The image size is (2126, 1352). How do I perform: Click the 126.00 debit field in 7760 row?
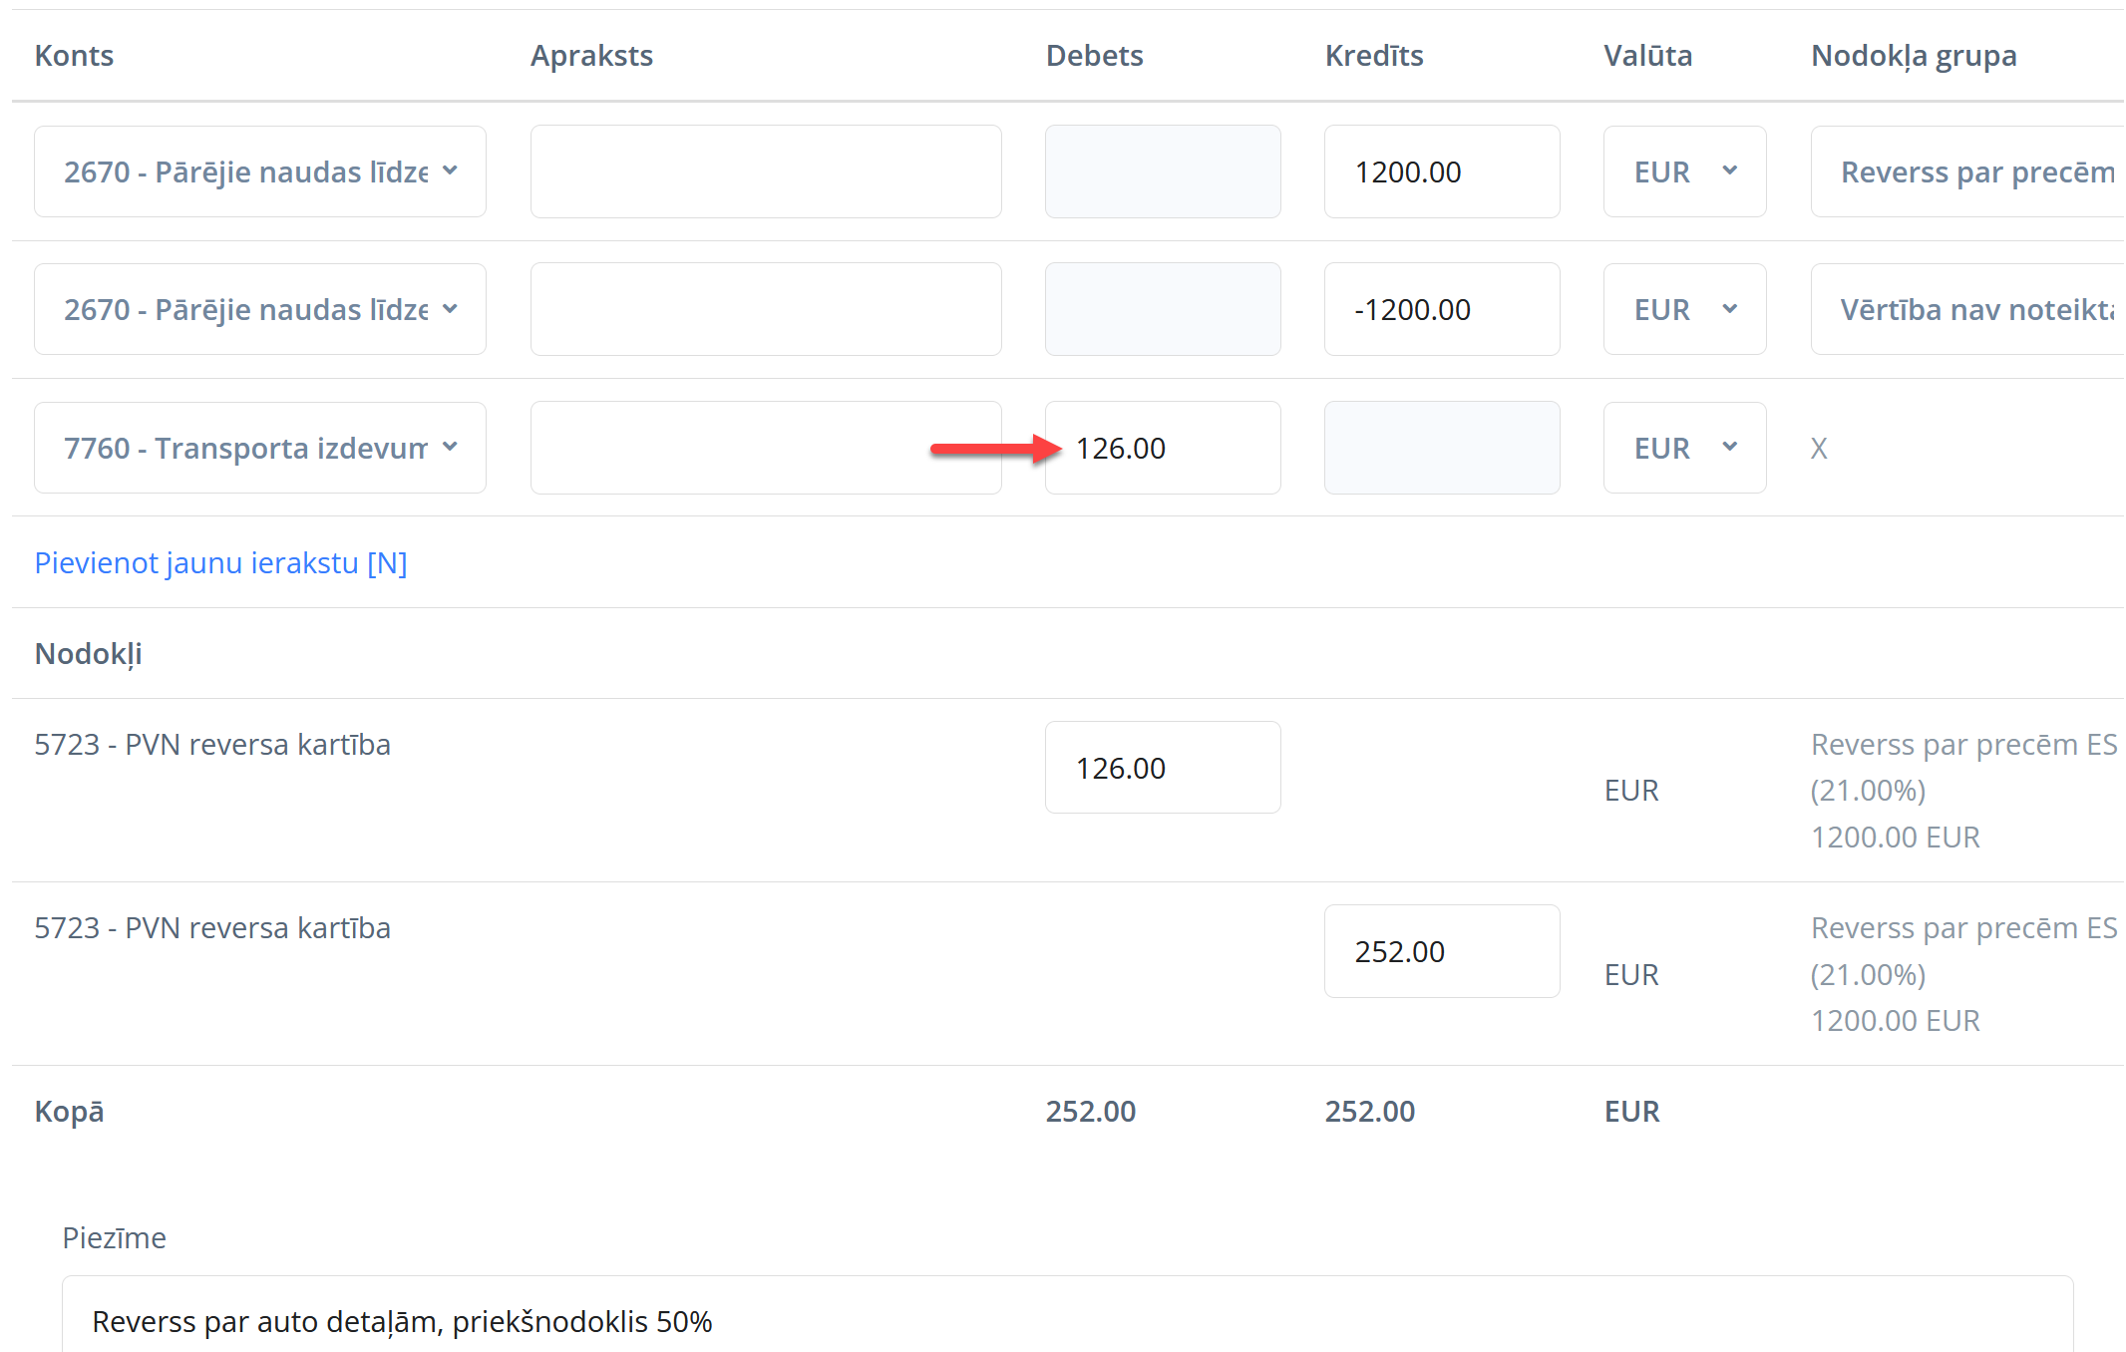(1162, 448)
